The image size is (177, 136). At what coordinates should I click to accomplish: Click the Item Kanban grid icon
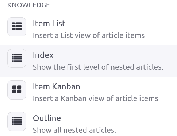point(17,90)
